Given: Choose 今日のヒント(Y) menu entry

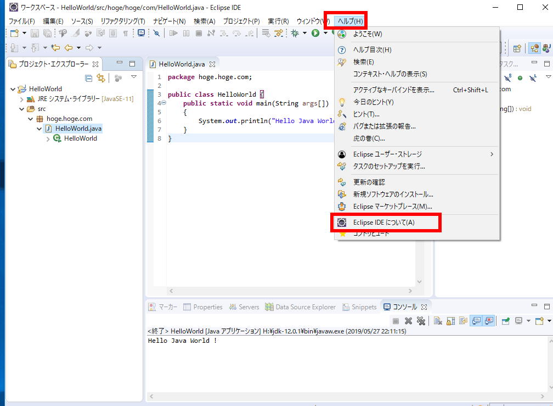Looking at the screenshot, I should [x=416, y=102].
